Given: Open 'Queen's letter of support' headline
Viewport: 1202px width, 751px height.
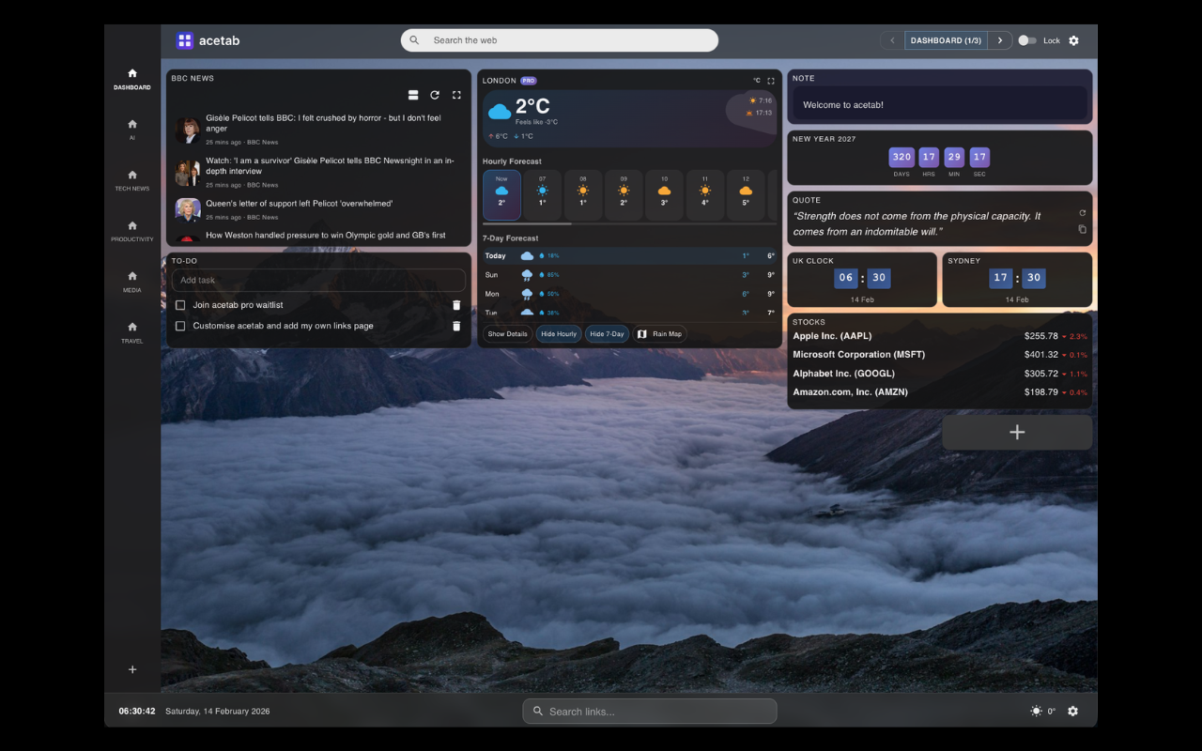Looking at the screenshot, I should (300, 203).
